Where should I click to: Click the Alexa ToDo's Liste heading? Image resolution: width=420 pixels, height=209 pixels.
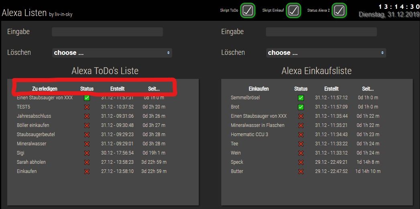105,71
